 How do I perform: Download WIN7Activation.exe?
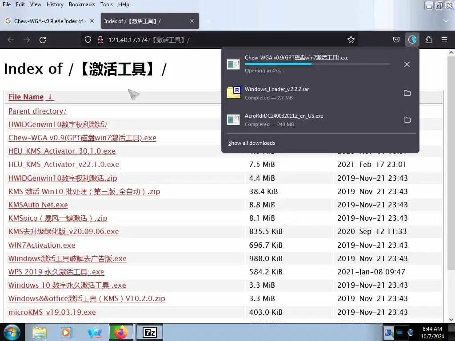click(x=41, y=245)
